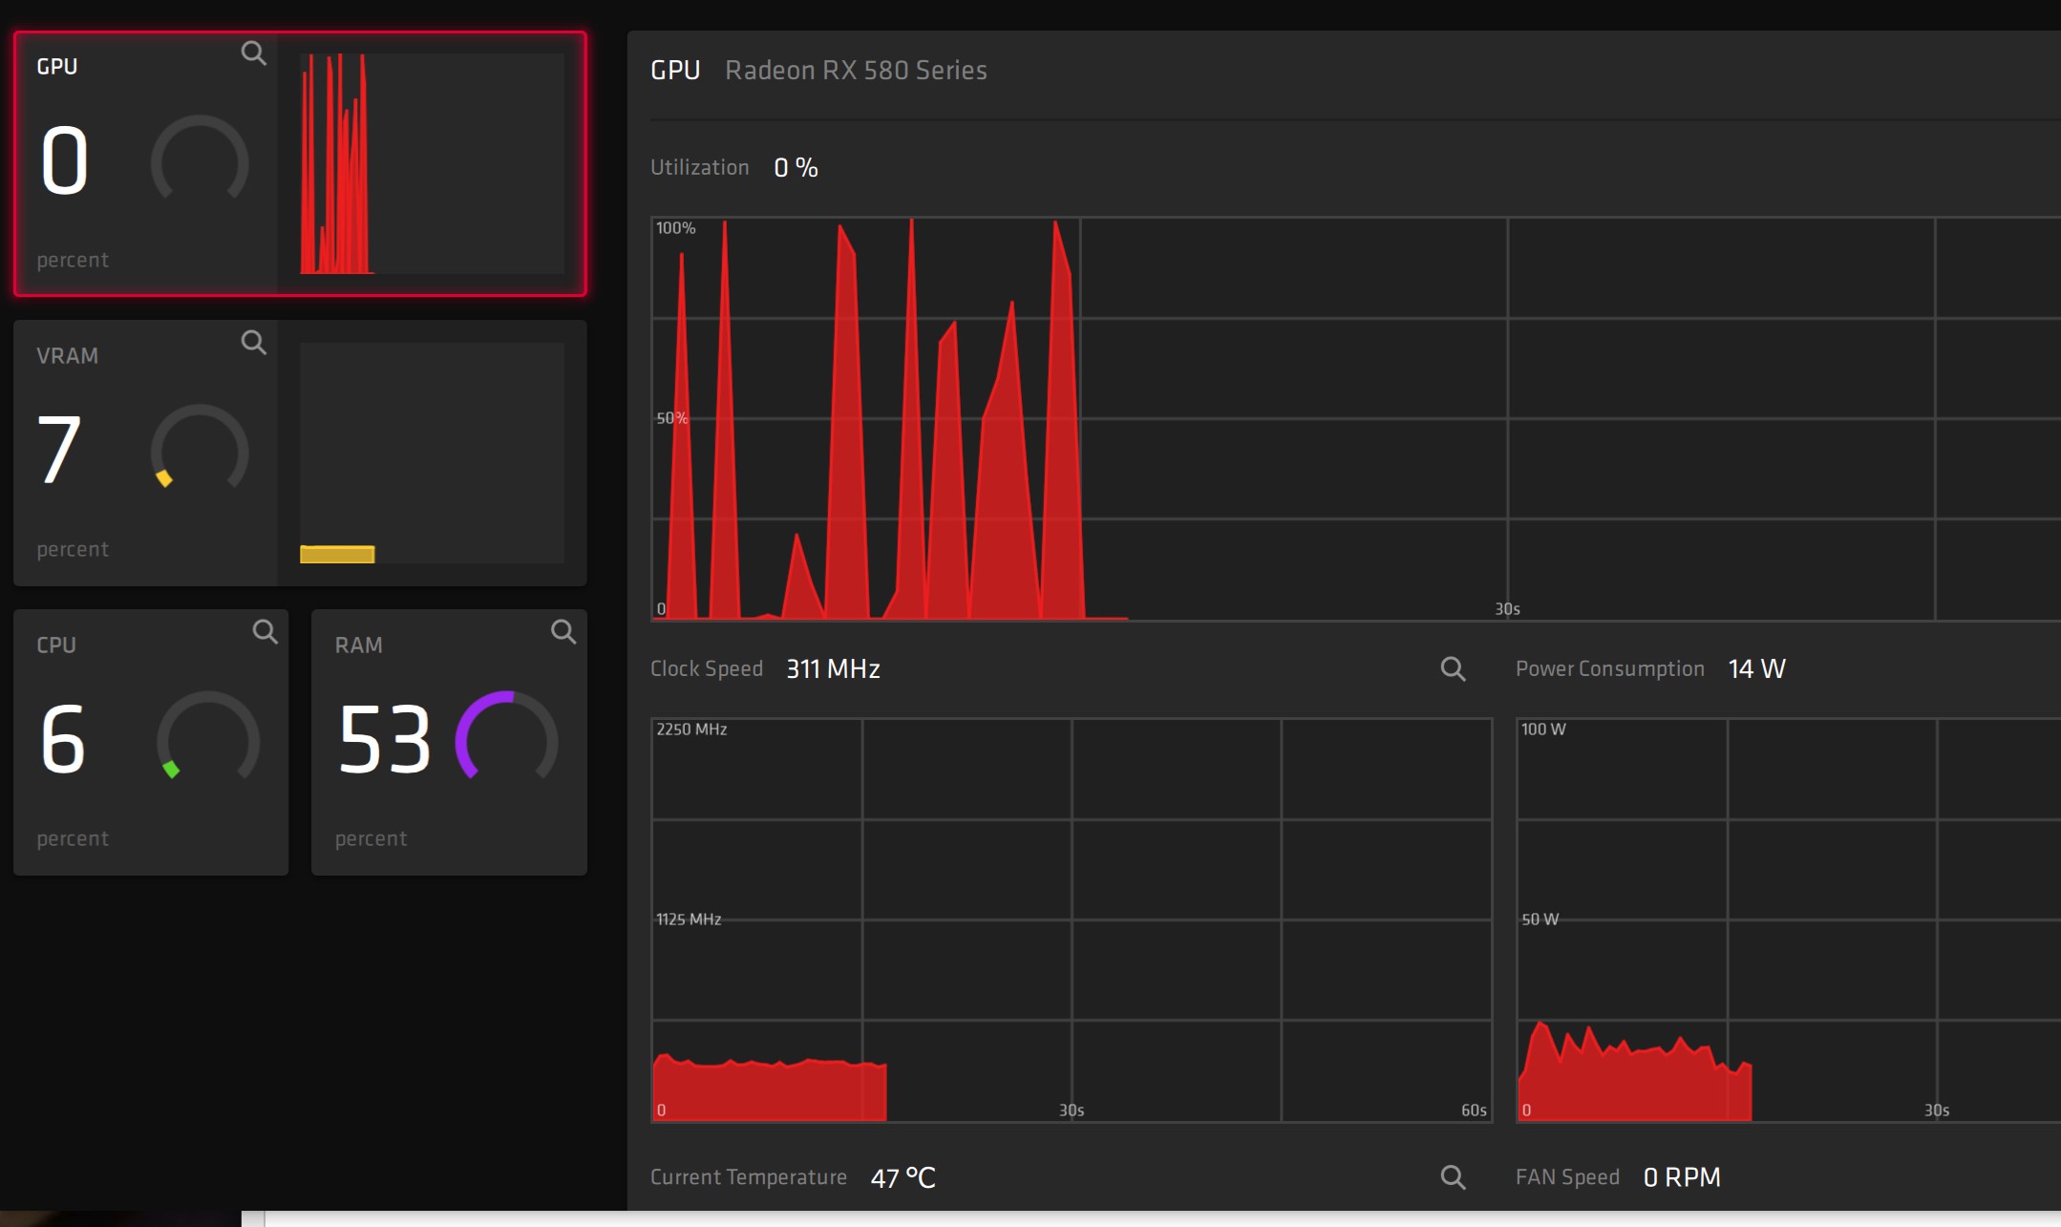Click the '100 W' axis label

click(1543, 730)
